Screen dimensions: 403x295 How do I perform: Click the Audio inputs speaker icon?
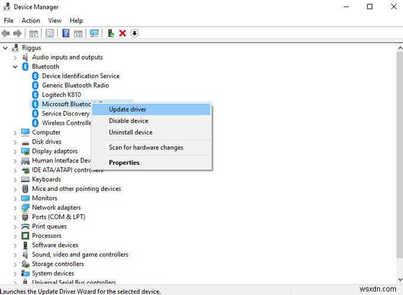click(25, 57)
